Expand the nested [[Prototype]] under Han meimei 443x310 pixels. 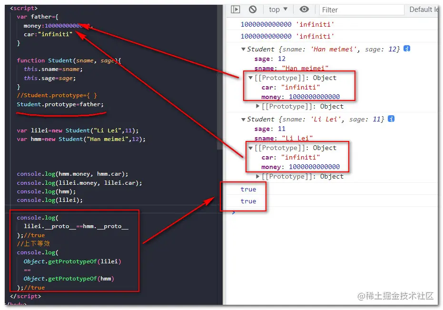pyautogui.click(x=257, y=106)
